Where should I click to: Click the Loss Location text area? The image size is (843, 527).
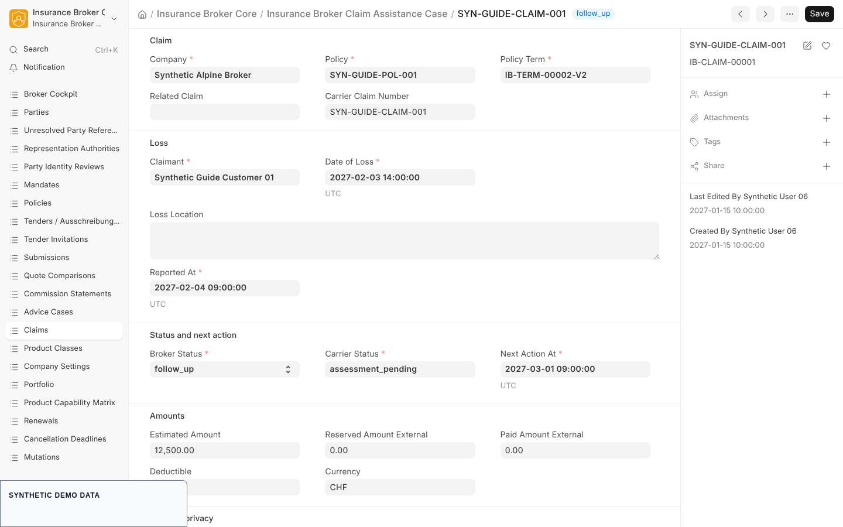(x=405, y=241)
